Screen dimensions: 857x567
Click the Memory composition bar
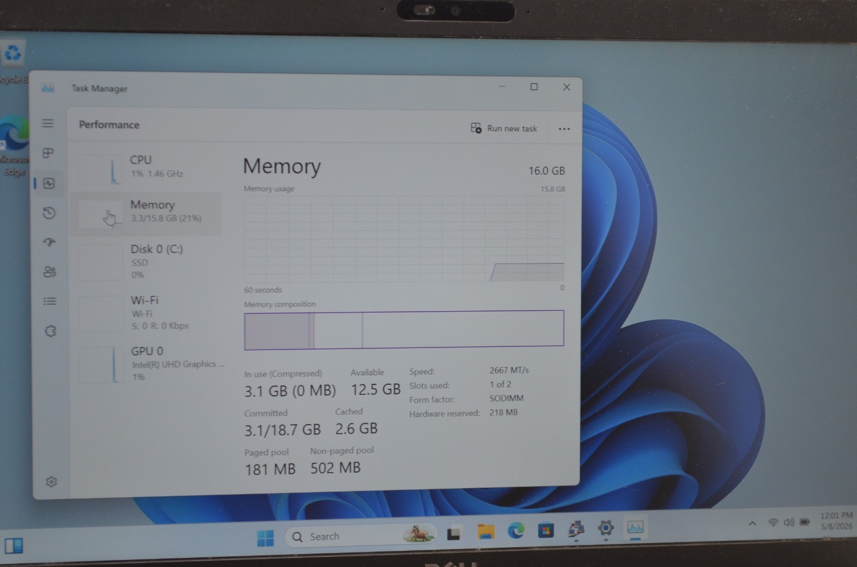(x=404, y=330)
